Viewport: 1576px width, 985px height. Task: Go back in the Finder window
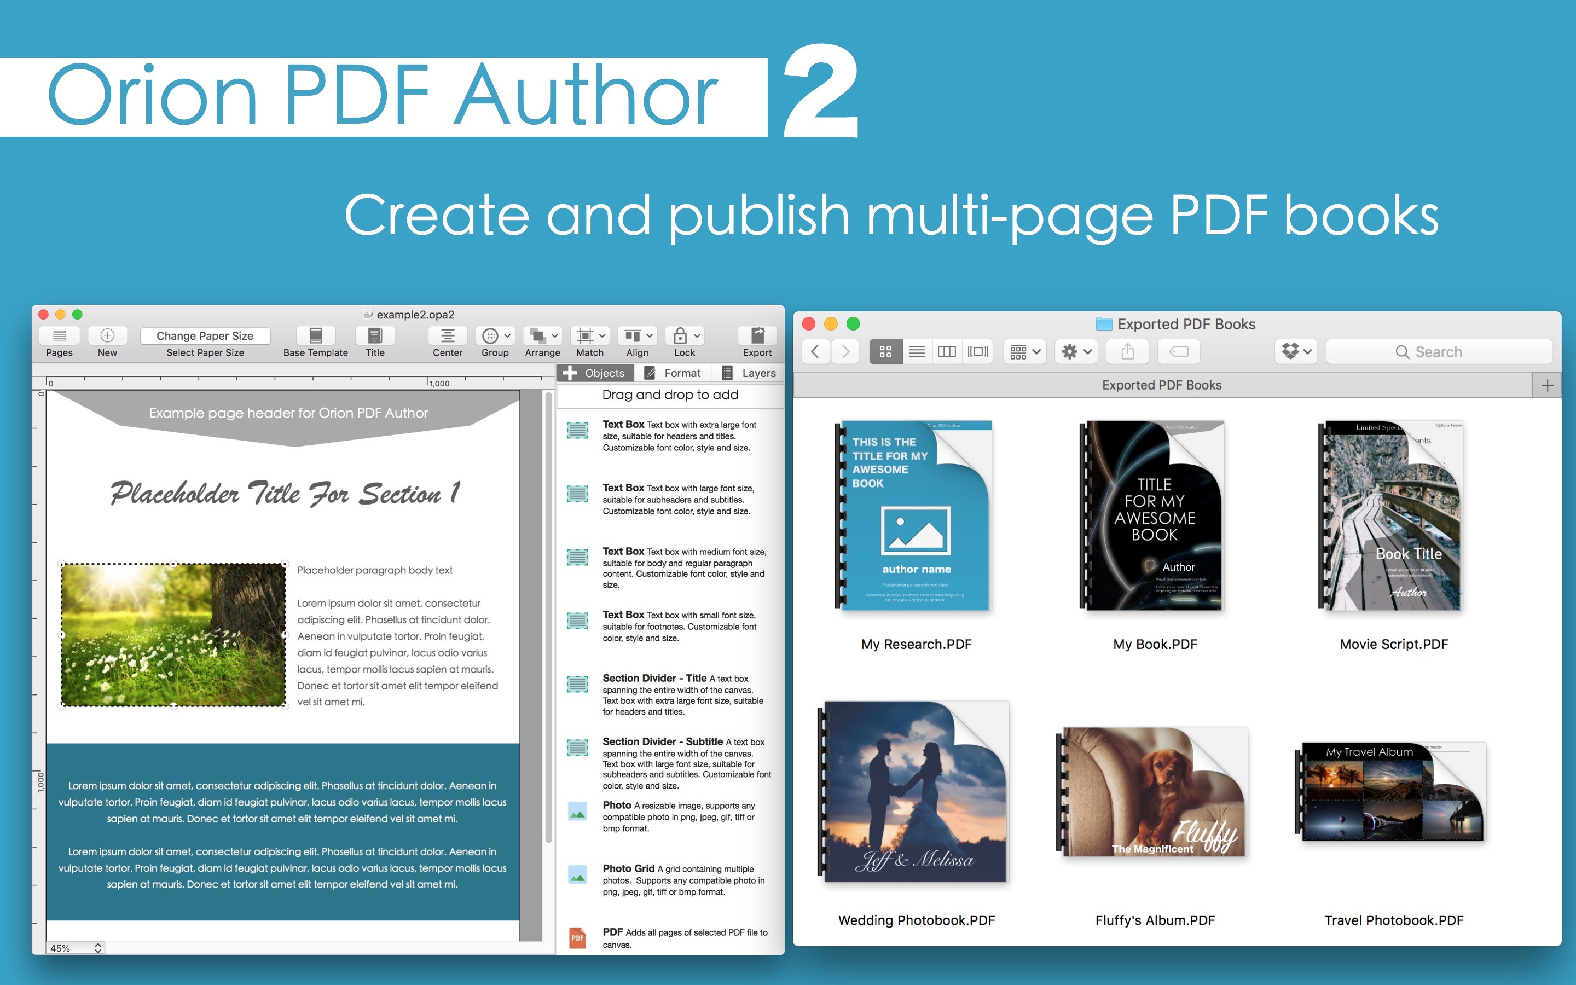click(815, 352)
